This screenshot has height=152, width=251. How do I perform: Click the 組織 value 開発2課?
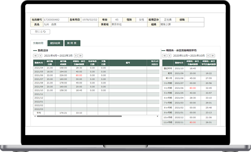coord(182,24)
